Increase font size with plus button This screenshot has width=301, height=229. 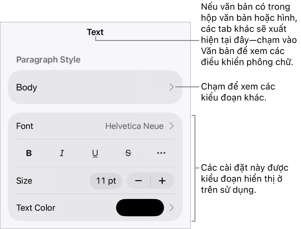pos(162,181)
